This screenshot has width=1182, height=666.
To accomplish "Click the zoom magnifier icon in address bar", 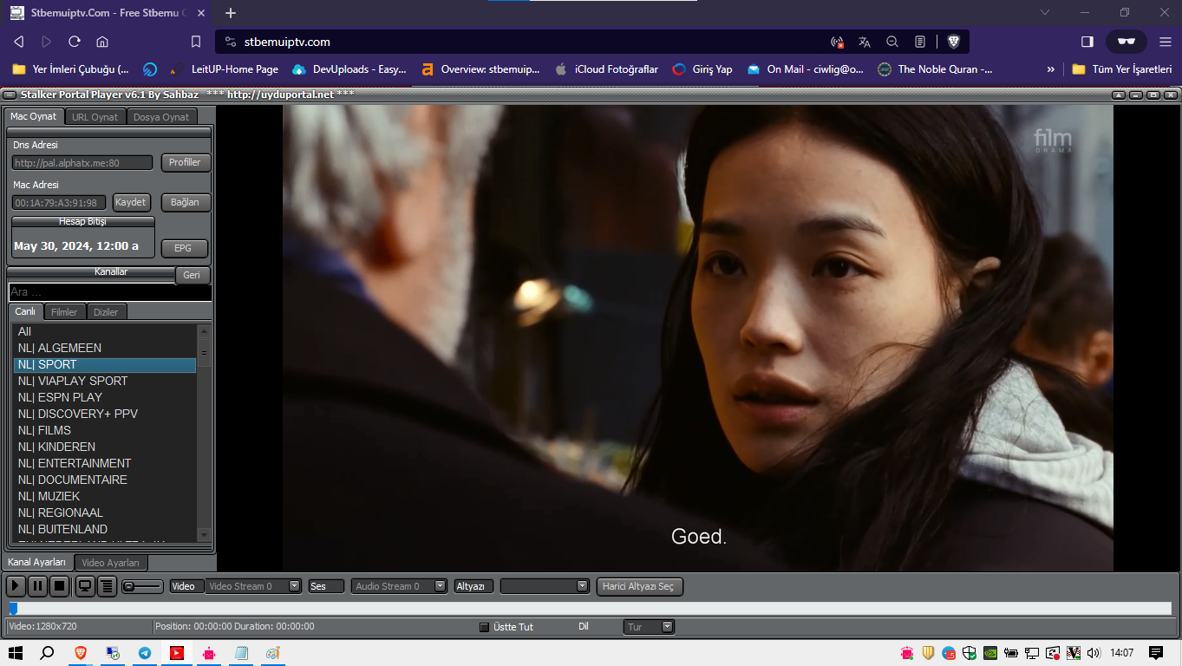I will [892, 42].
